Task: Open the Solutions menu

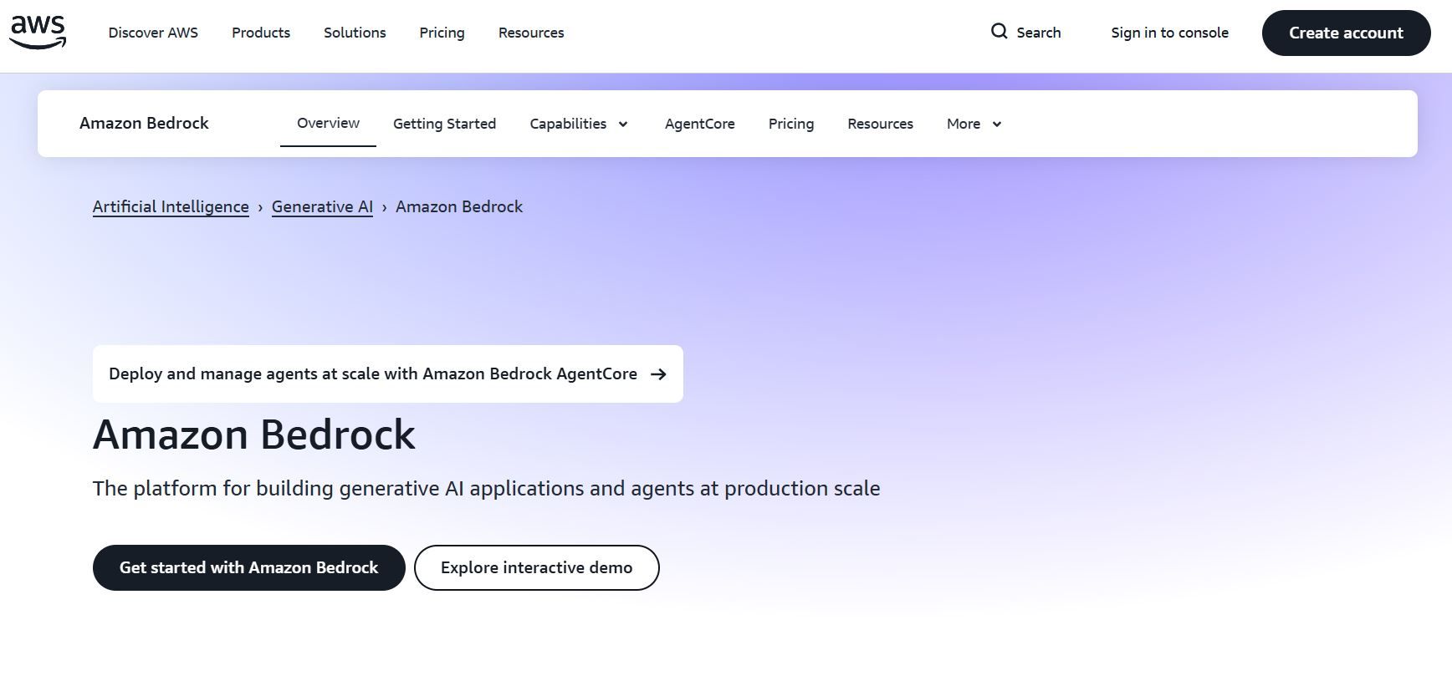Action: 355,33
